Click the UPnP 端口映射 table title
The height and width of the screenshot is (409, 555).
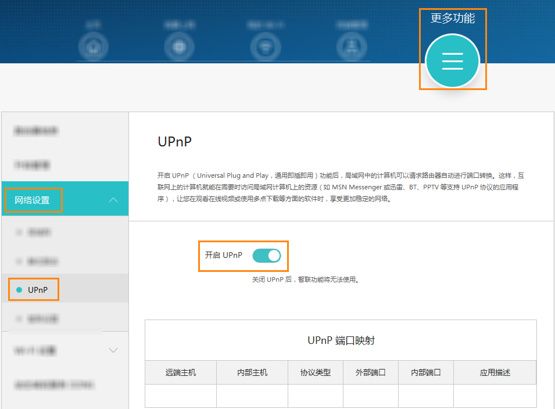341,340
